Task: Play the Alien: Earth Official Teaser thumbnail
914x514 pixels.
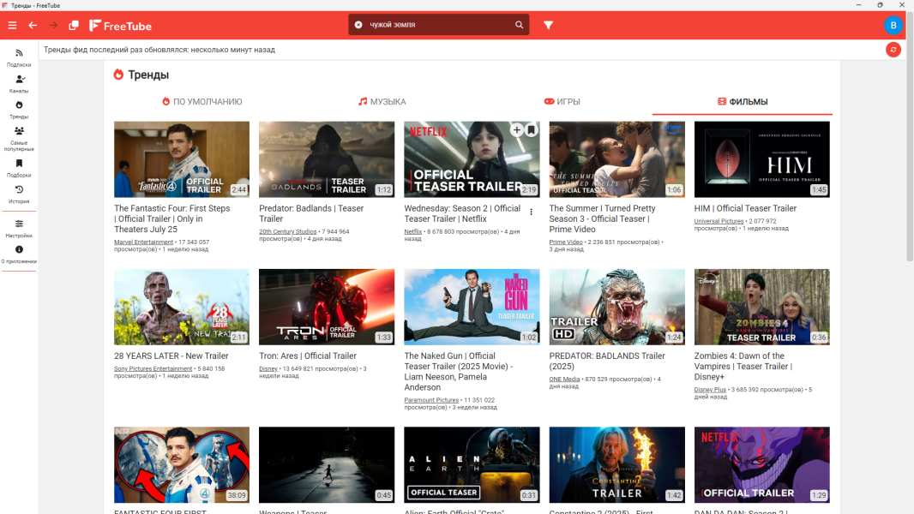Action: click(472, 464)
